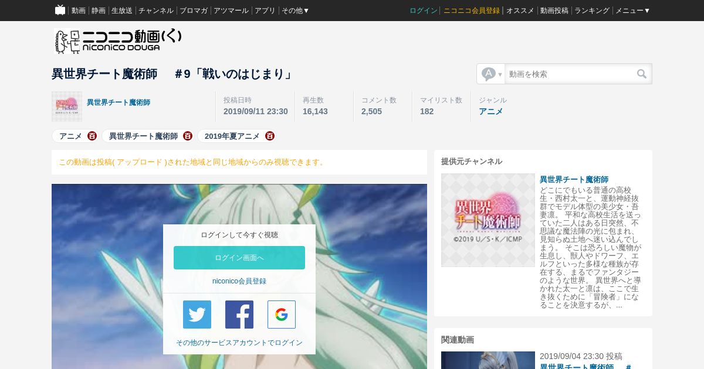Select the アニメ tag
704x369 pixels.
click(x=70, y=136)
